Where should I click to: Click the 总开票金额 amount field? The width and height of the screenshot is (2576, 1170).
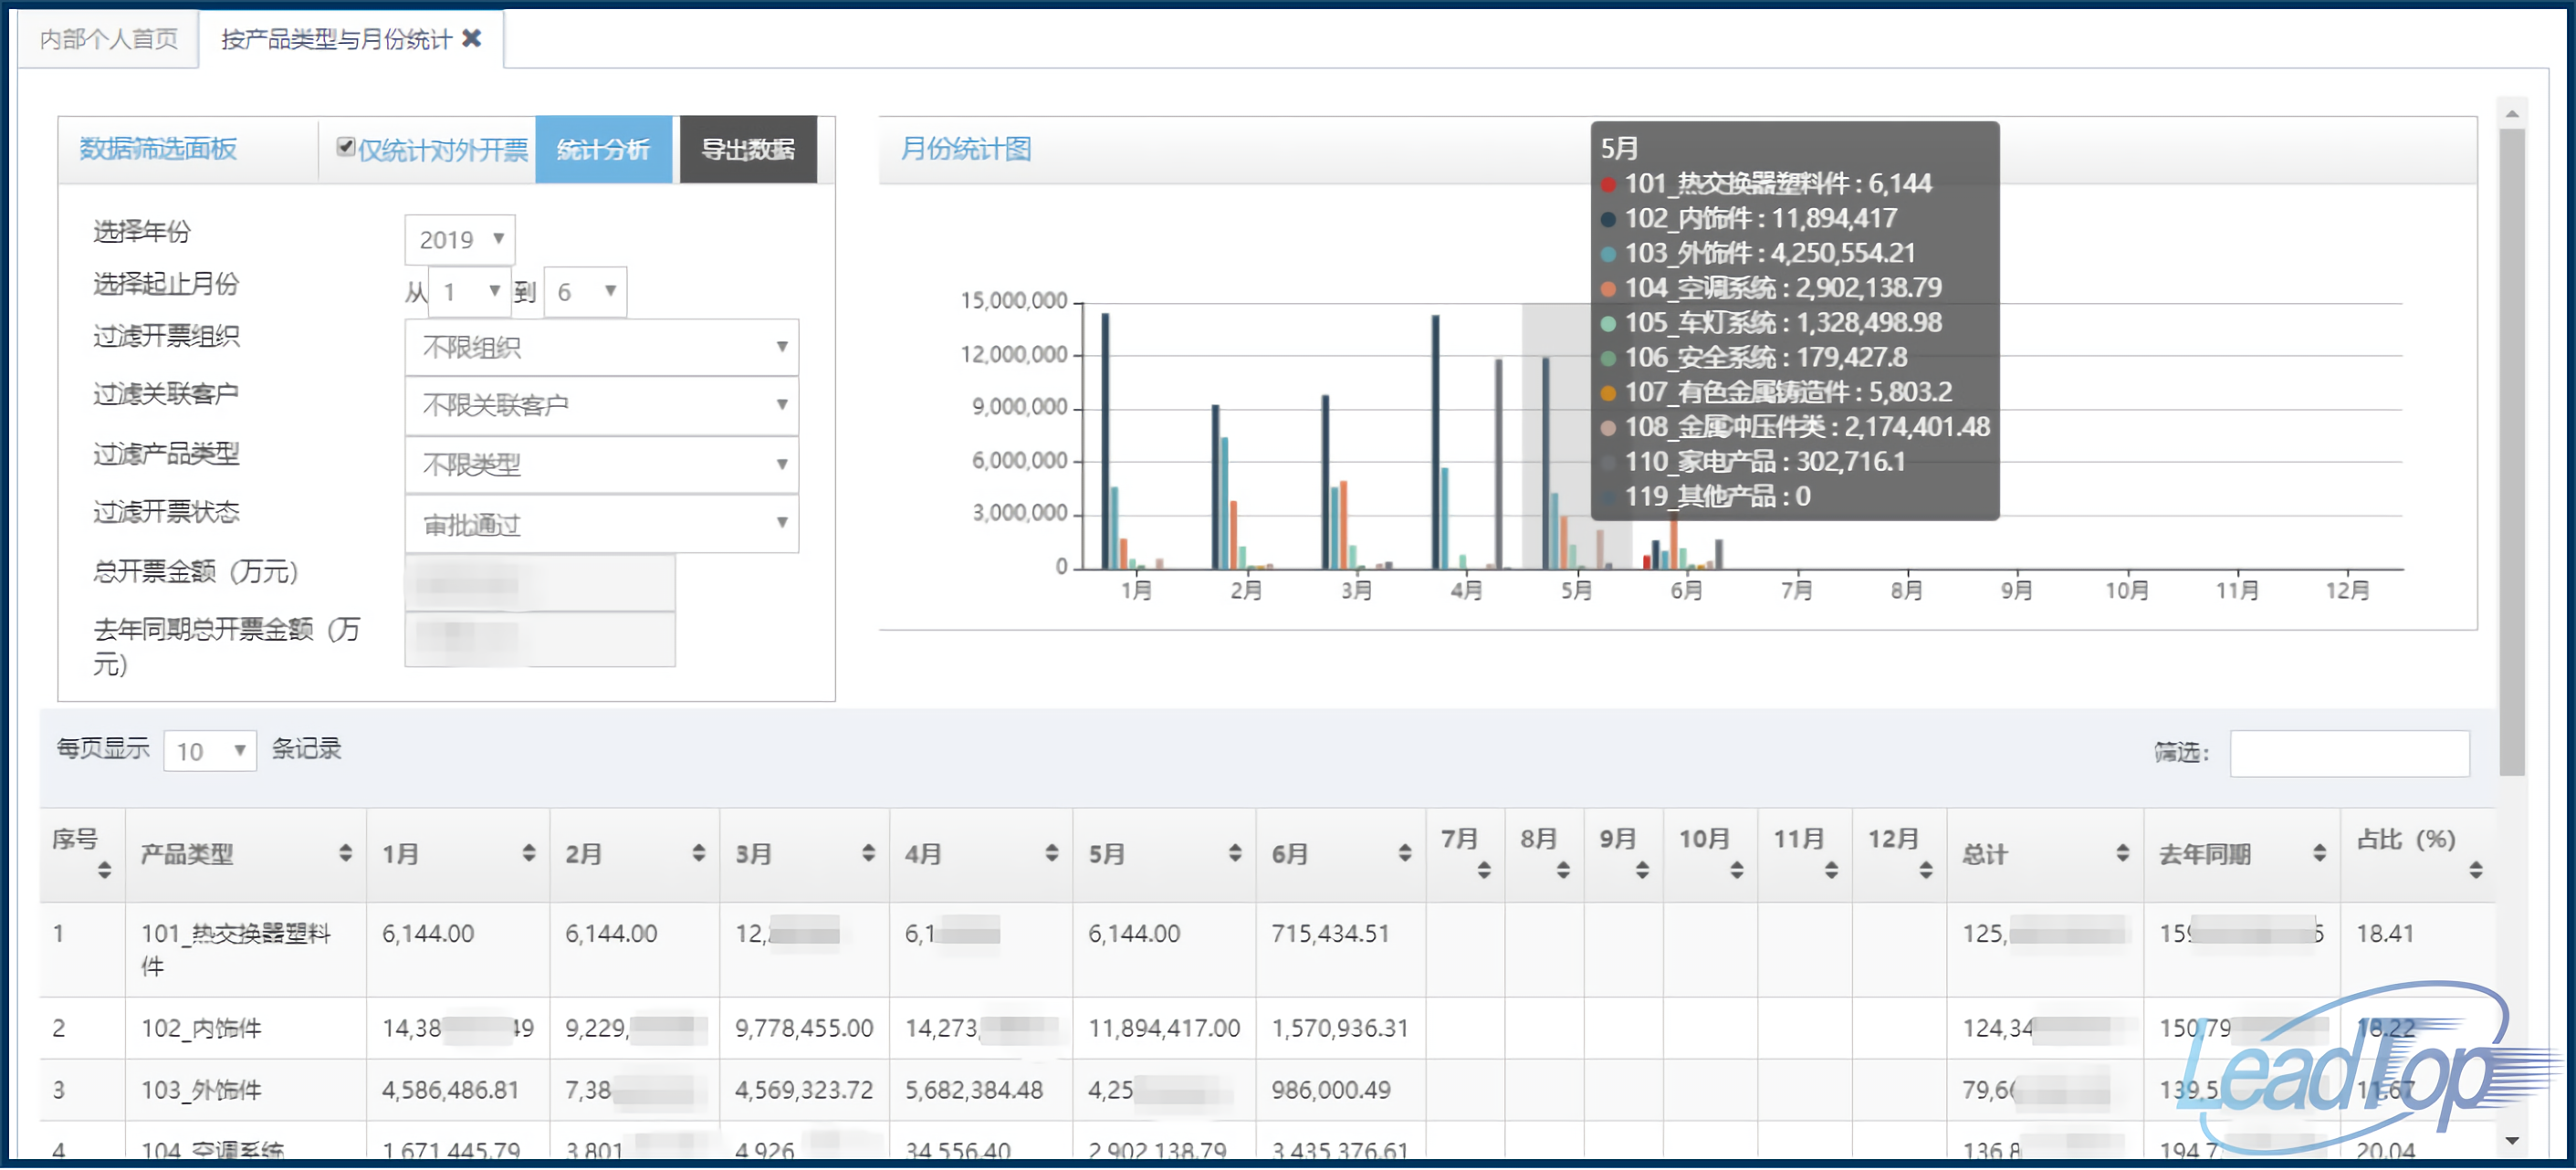(x=540, y=583)
